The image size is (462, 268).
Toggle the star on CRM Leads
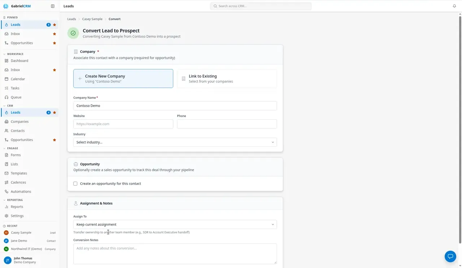point(55,113)
